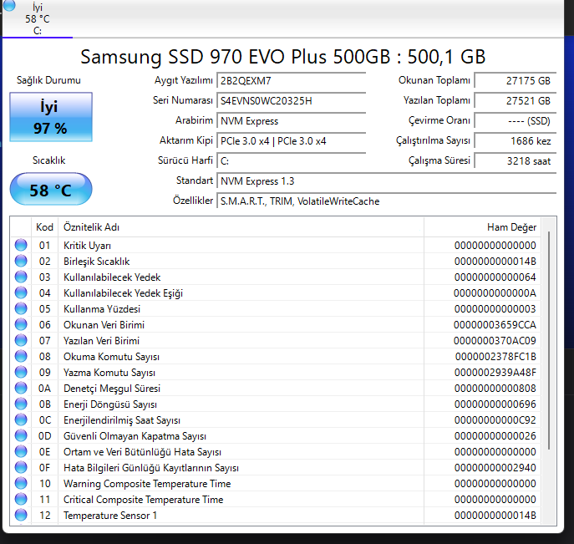Image resolution: width=574 pixels, height=544 pixels.
Task: Click the Yazılan Toplamı value 27521 GB
Action: pyautogui.click(x=516, y=100)
